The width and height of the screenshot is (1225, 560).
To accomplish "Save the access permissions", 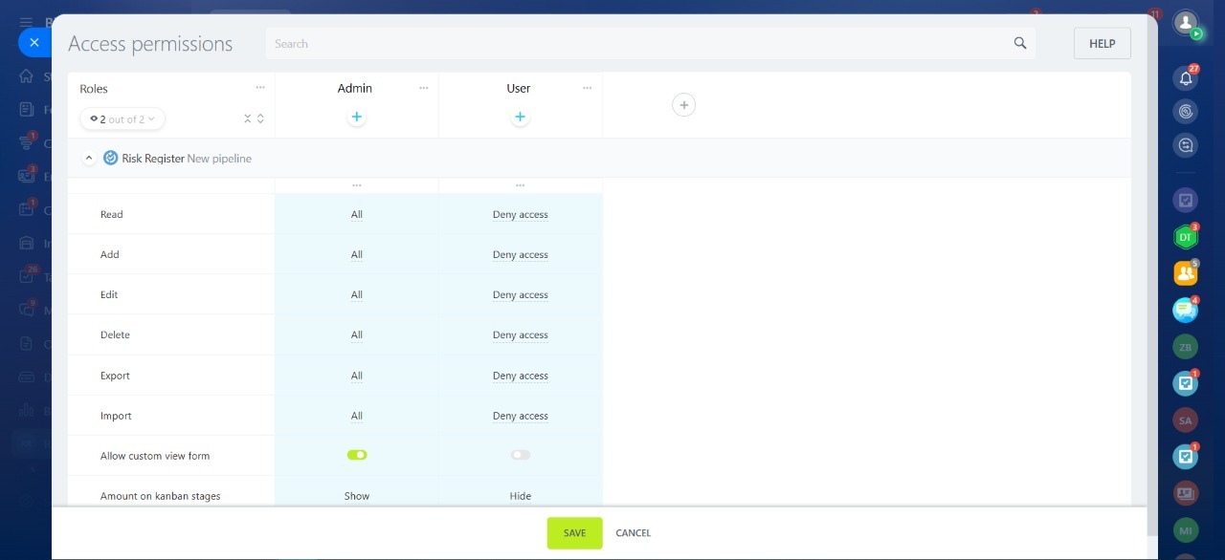I will [574, 532].
